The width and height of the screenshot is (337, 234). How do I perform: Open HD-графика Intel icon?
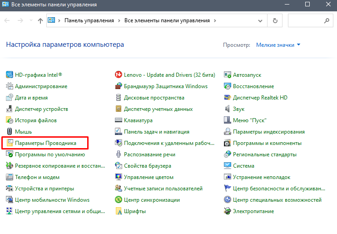point(10,75)
